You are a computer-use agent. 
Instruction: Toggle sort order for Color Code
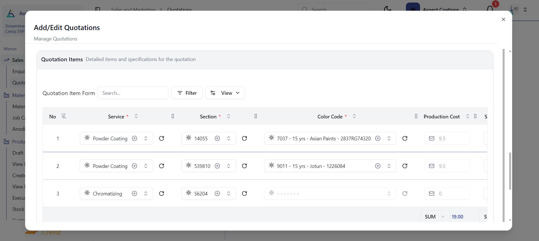[x=354, y=116]
